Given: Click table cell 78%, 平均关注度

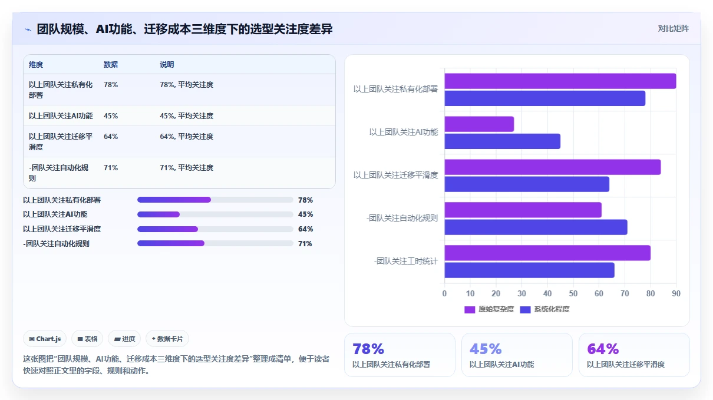Looking at the screenshot, I should point(187,85).
